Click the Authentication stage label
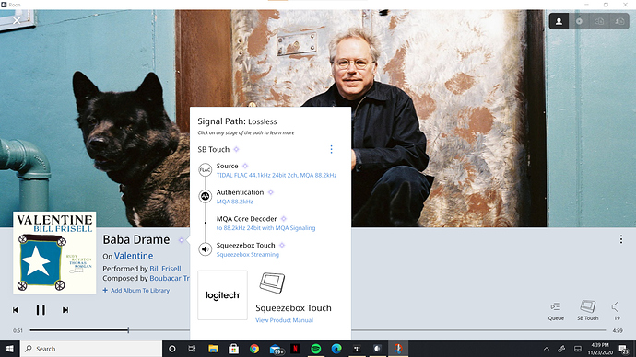 click(x=240, y=192)
